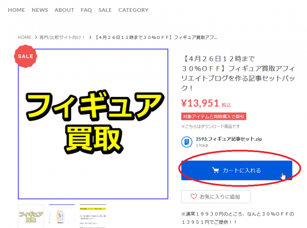The image size is (307, 228).
Task: Select the first フィギュア買取 thumbnail
Action: click(31, 216)
